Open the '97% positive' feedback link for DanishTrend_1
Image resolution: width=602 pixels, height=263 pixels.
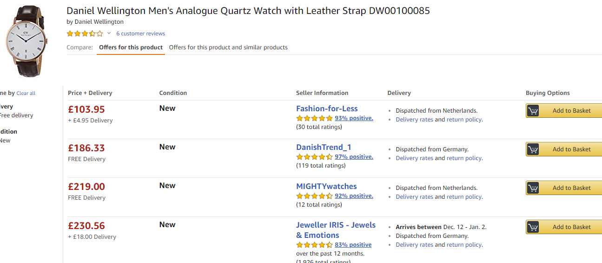pyautogui.click(x=354, y=157)
